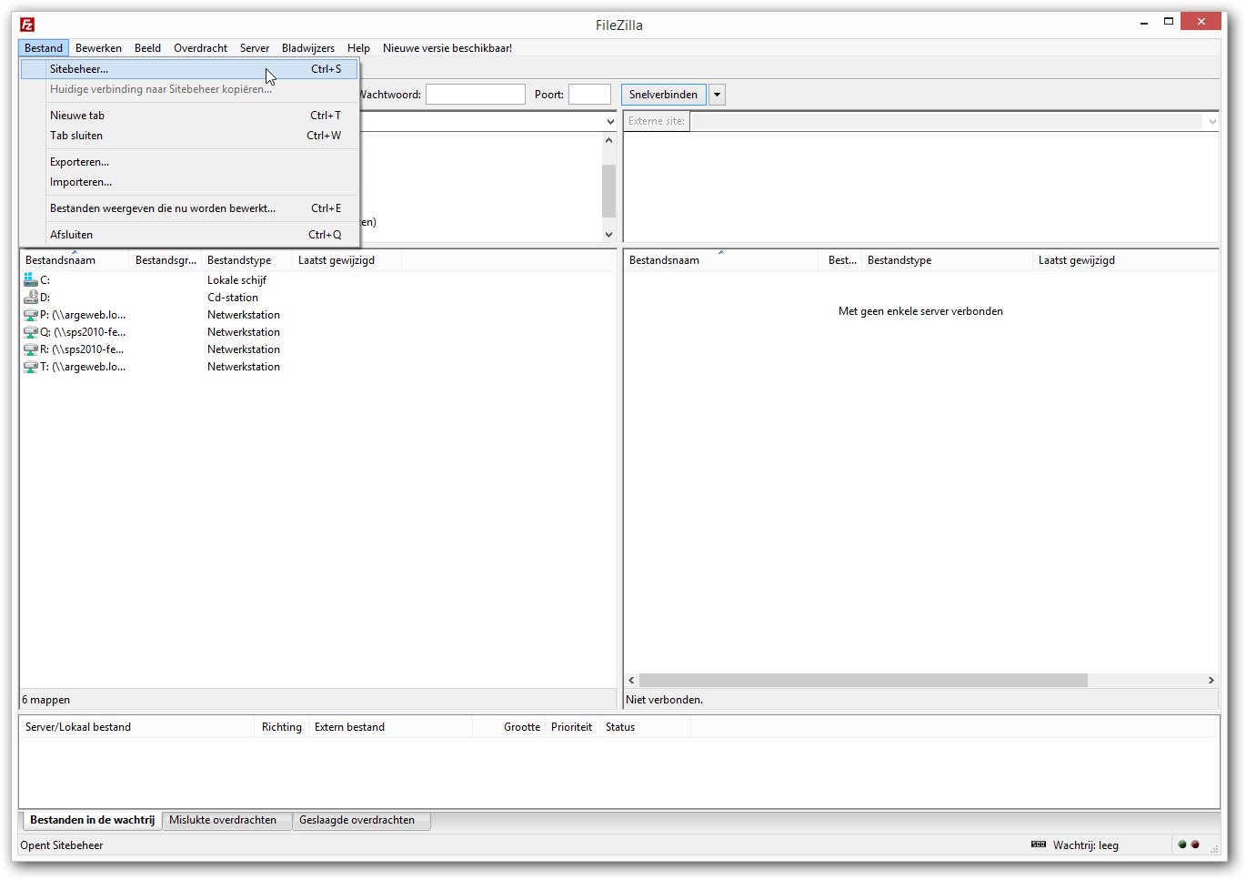Sort local files by Laatst gewijzigd column
This screenshot has height=880, width=1246.
(x=347, y=260)
